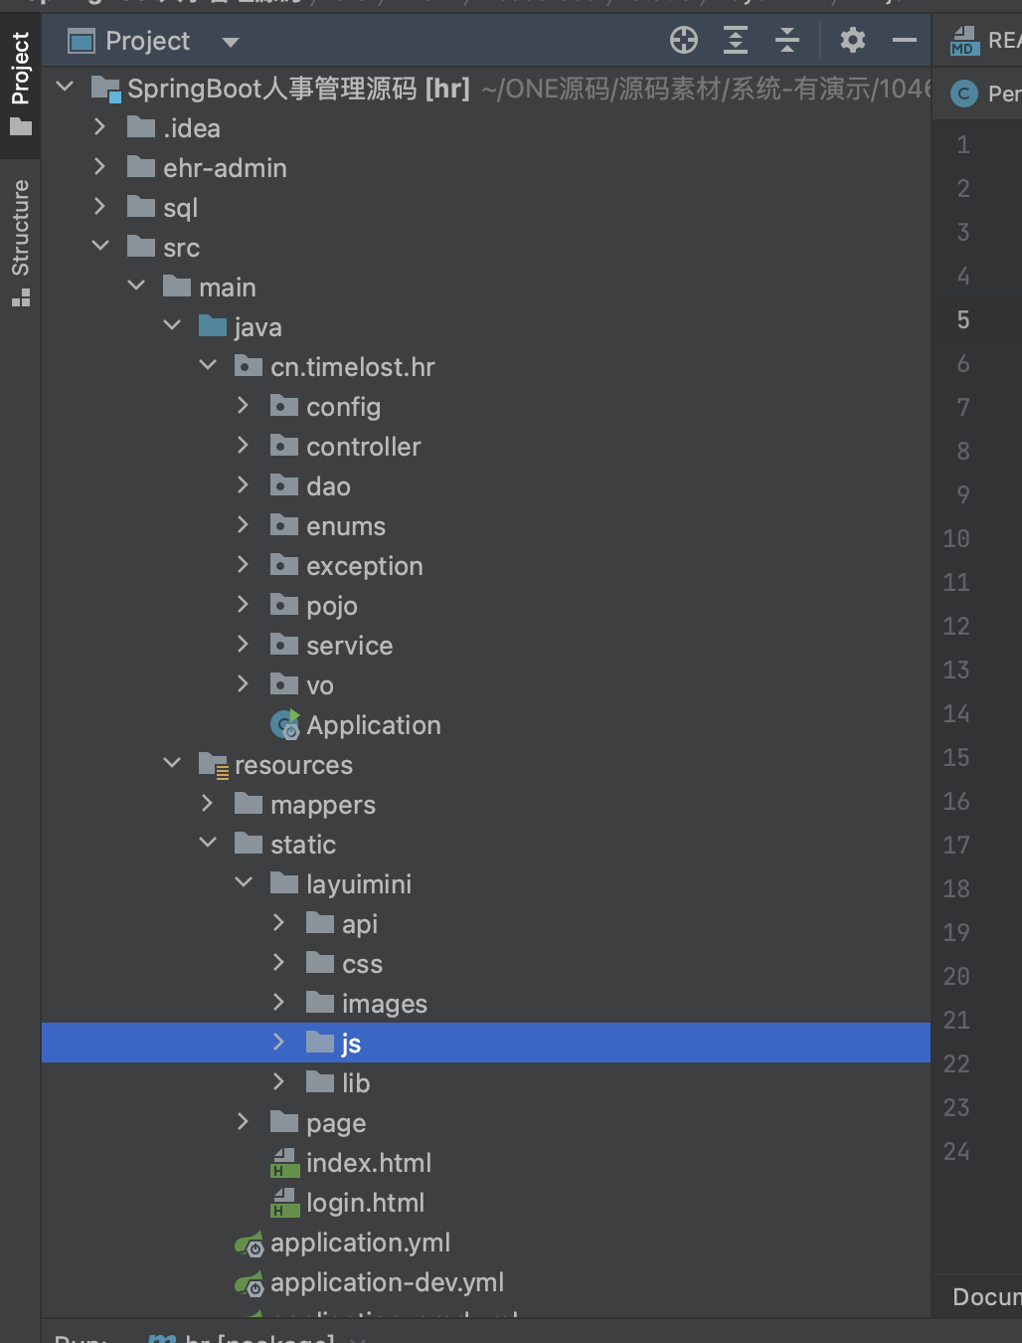The width and height of the screenshot is (1022, 1343).
Task: Select the 'service' package label
Action: (349, 646)
